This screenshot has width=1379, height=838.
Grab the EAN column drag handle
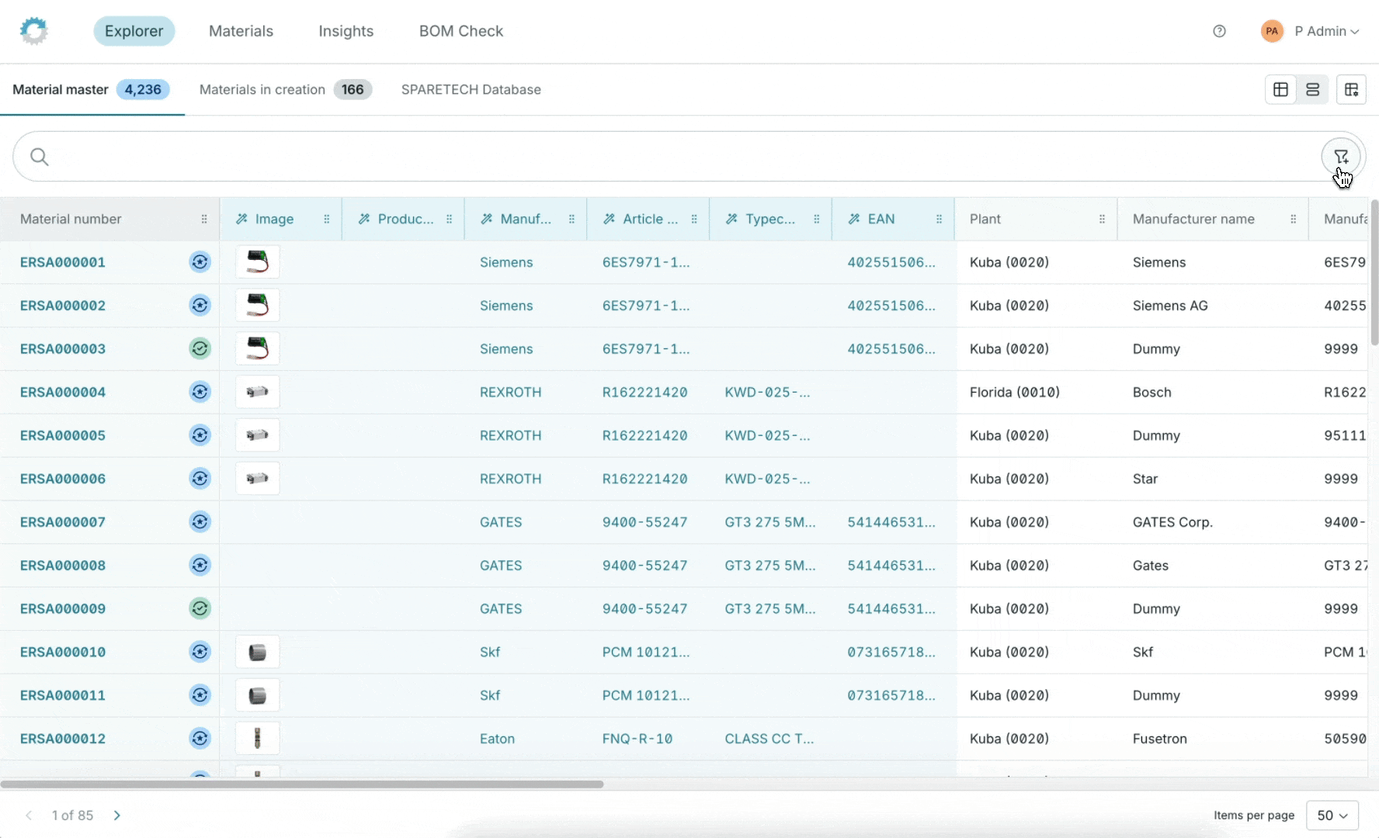[940, 219]
